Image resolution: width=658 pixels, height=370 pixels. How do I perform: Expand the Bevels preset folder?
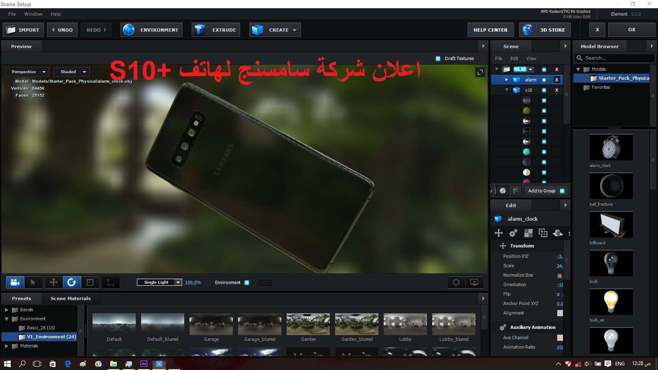click(x=7, y=310)
